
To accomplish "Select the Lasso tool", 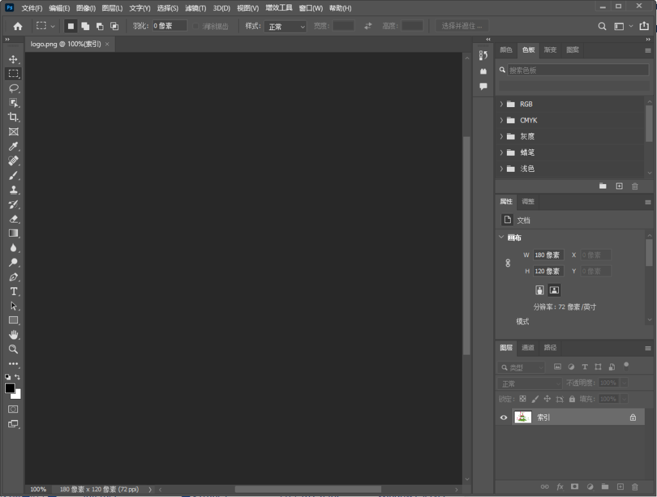I will pyautogui.click(x=13, y=88).
